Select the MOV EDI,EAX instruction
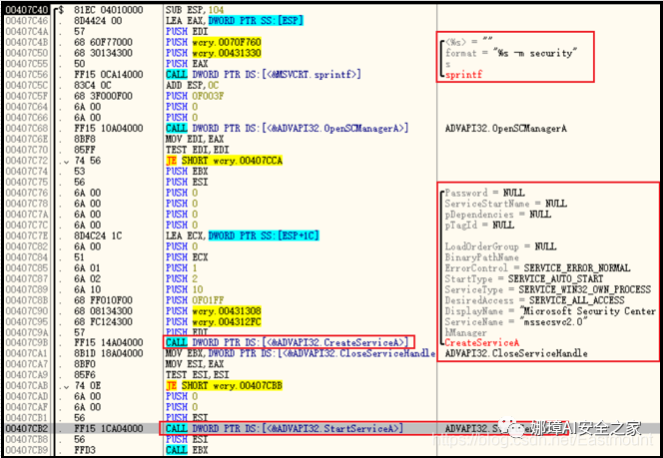This screenshot has height=458, width=663. pyautogui.click(x=195, y=139)
